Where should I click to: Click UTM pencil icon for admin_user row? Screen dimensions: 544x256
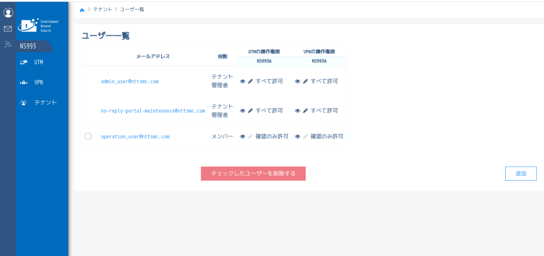click(x=250, y=81)
